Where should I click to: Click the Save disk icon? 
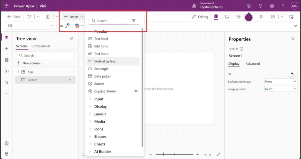coord(273,17)
